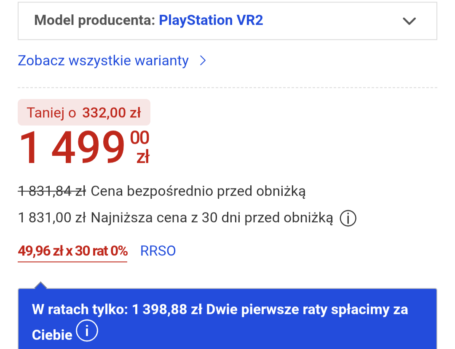
Task: Open the RRSO link
Action: (x=158, y=251)
